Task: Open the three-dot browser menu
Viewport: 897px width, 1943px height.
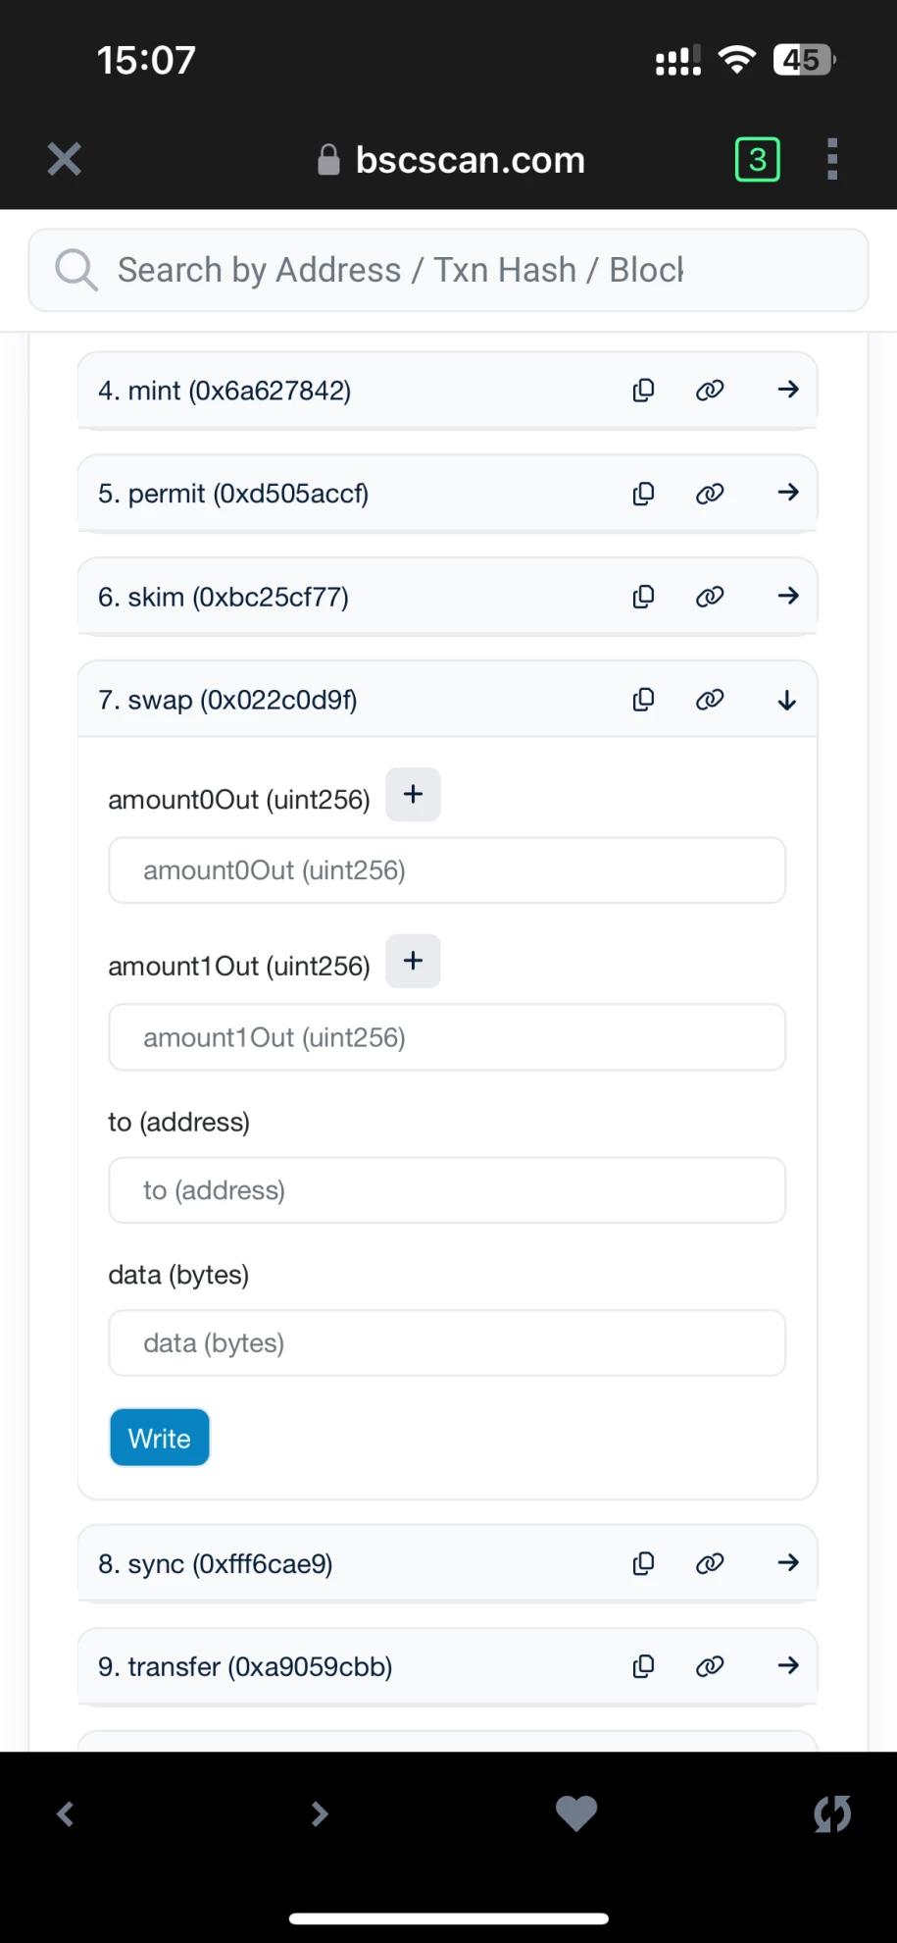Action: [x=831, y=159]
